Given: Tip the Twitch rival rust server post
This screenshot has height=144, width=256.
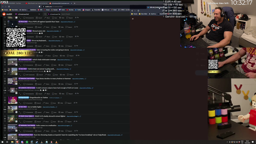Looking at the screenshot, I should click(x=78, y=74).
